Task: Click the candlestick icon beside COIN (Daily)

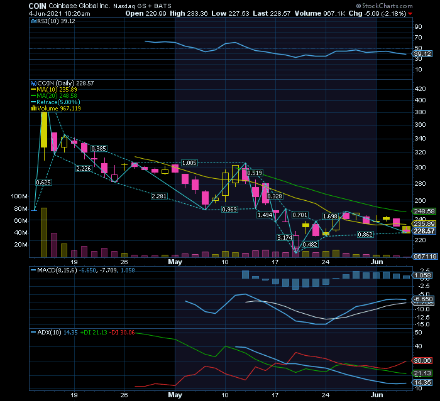Action: (x=33, y=83)
